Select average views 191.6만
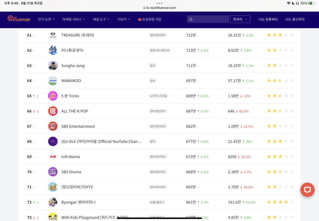This screenshot has width=319, height=221. pyautogui.click(x=234, y=202)
